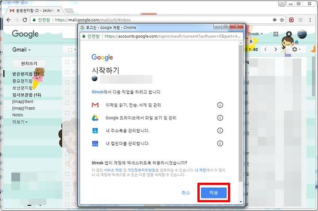The height and width of the screenshot is (211, 318).
Task: Open the 개인정보처리방침 privacy policy link
Action: pos(141,170)
